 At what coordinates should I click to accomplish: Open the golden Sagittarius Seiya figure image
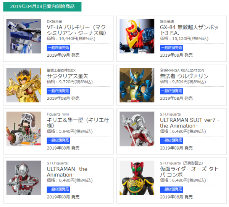24,85
